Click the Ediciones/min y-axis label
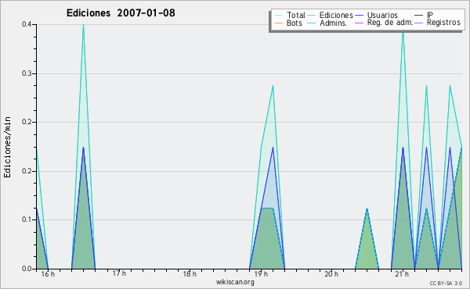470x289 pixels. click(x=7, y=147)
